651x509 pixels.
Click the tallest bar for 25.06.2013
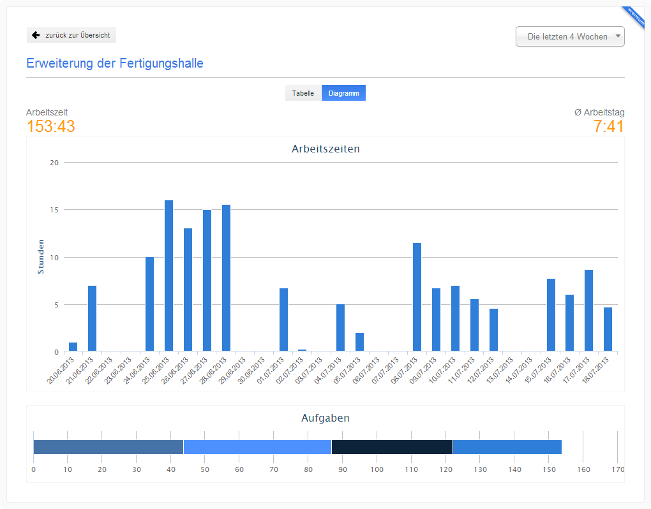[169, 276]
